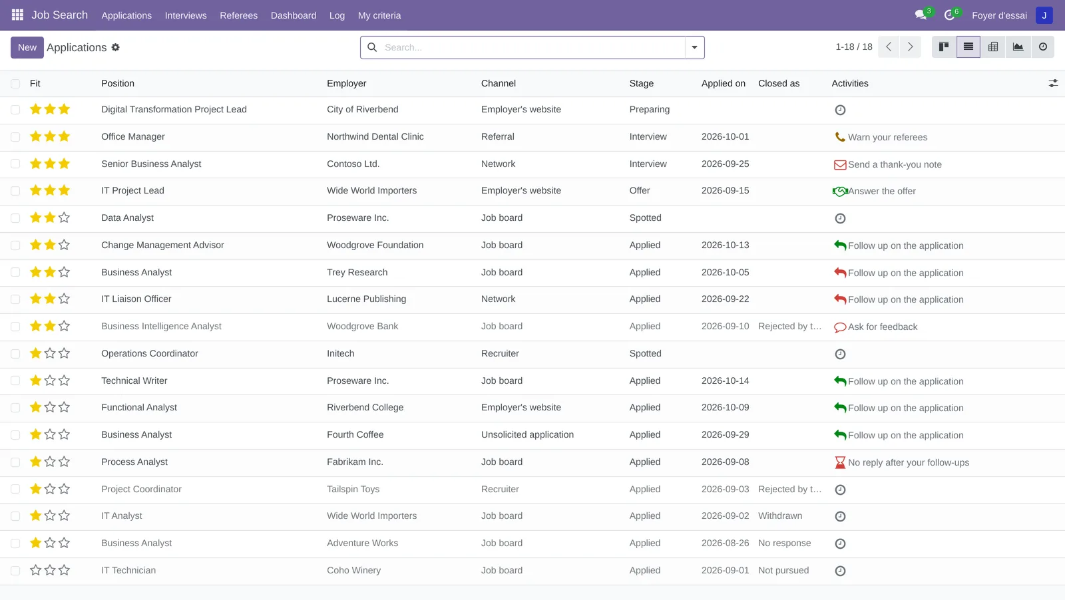
Task: Open the Log menu
Action: tap(337, 15)
